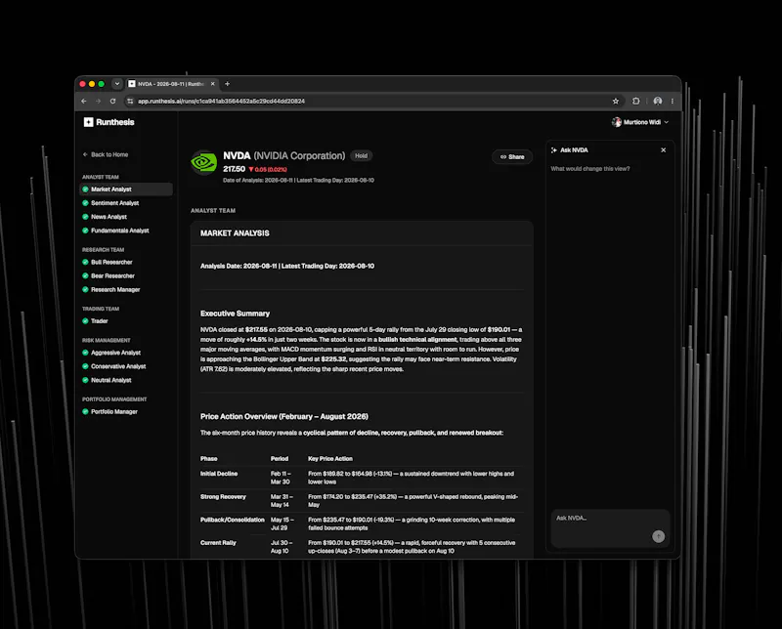Open the browser extensions puzzle icon
782x629 pixels.
(x=636, y=102)
